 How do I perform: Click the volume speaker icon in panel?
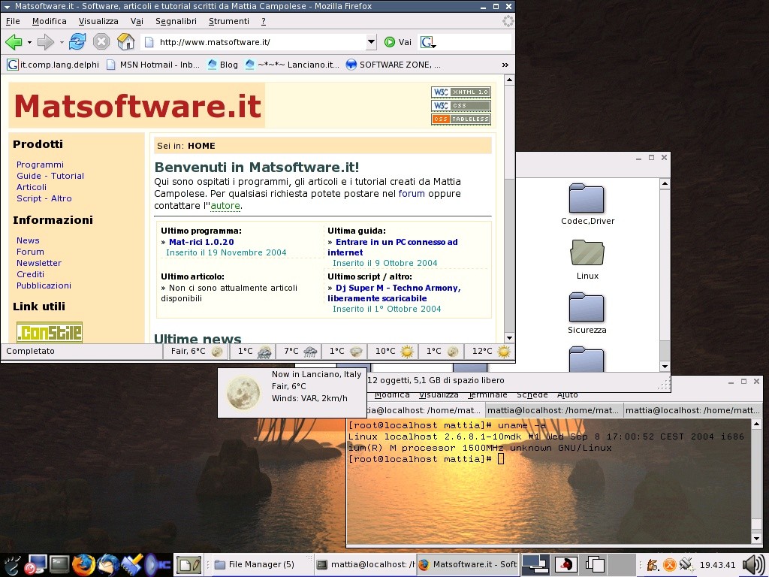pos(752,565)
